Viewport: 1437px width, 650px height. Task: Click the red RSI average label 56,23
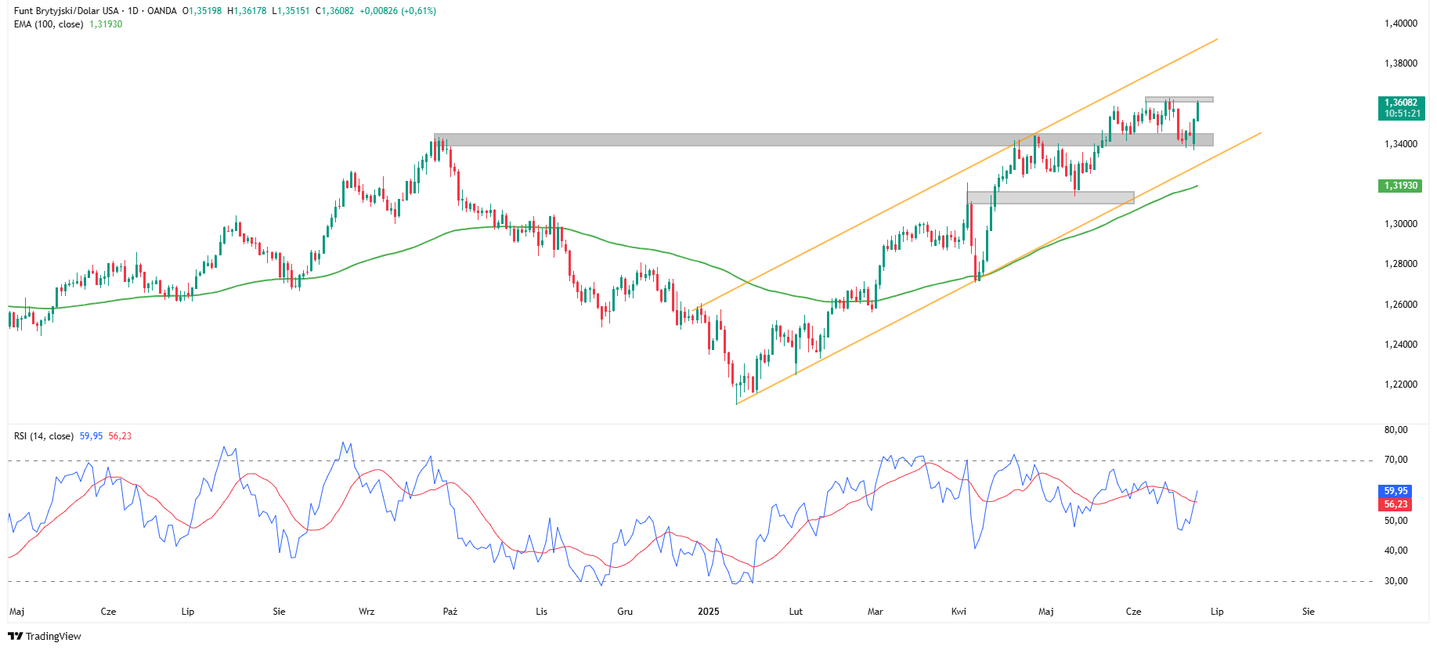pyautogui.click(x=1395, y=504)
